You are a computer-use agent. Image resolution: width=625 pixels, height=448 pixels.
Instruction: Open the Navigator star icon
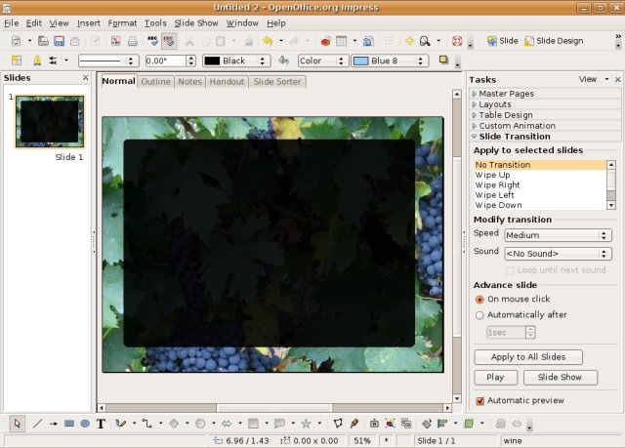[x=409, y=41]
